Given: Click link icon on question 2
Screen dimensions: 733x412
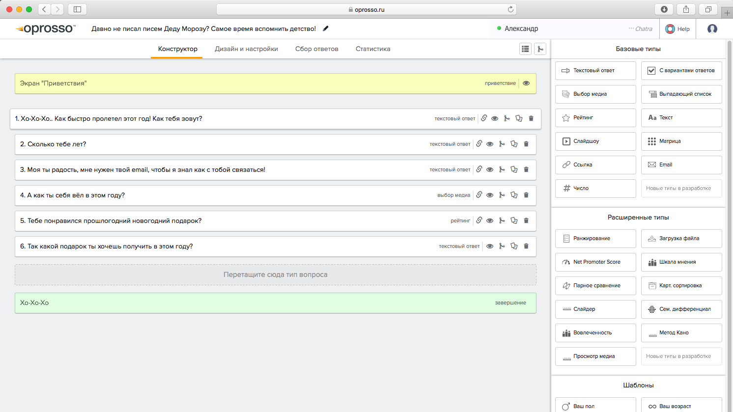Looking at the screenshot, I should (479, 144).
